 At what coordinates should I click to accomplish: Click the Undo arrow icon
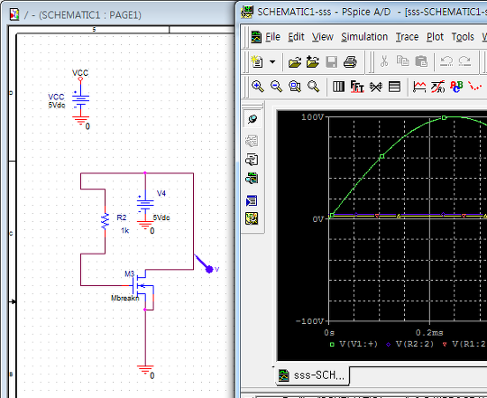446,61
